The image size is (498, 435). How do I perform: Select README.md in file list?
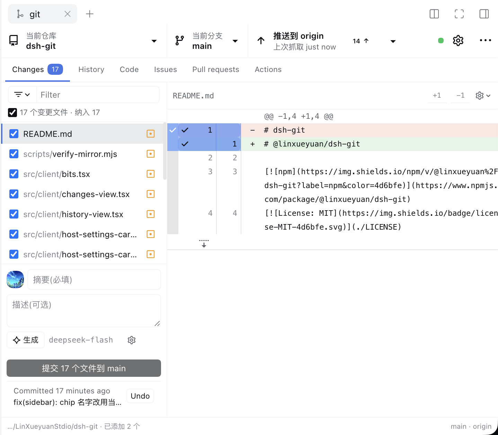tap(82, 134)
